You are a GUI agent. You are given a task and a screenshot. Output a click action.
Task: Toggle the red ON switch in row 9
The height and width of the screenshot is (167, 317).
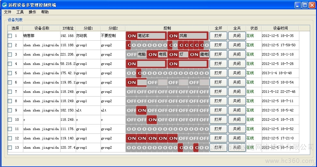tap(142, 110)
